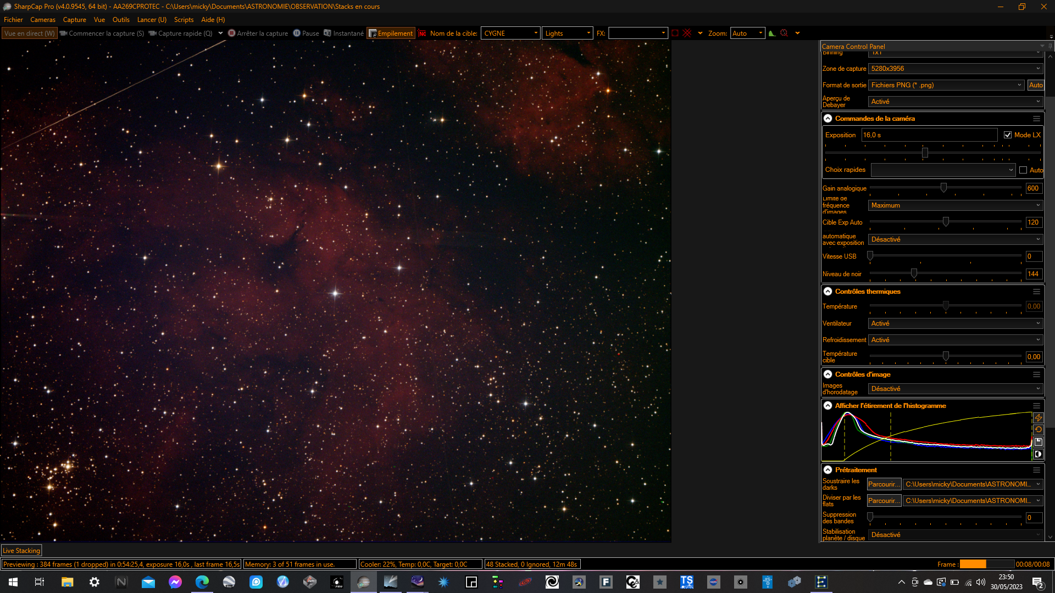This screenshot has width=1055, height=593.
Task: Collapse the histogram stretch section
Action: [x=828, y=406]
